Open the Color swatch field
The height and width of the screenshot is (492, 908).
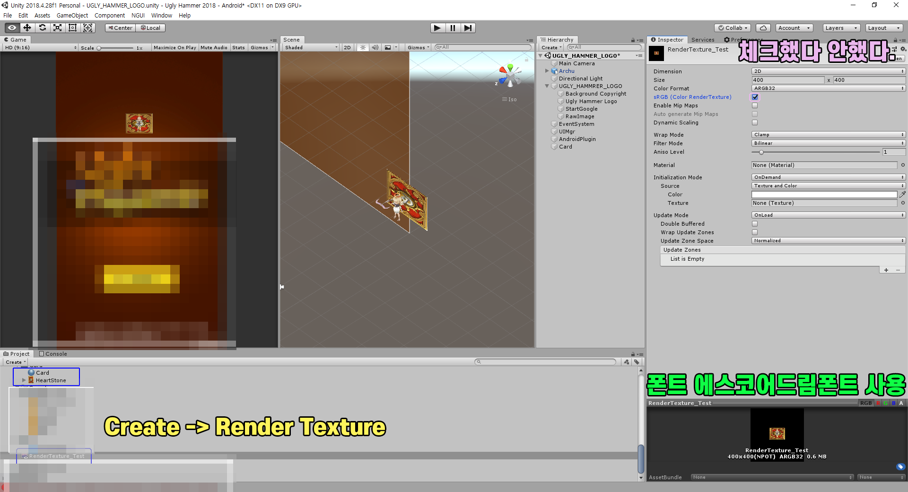click(x=824, y=194)
